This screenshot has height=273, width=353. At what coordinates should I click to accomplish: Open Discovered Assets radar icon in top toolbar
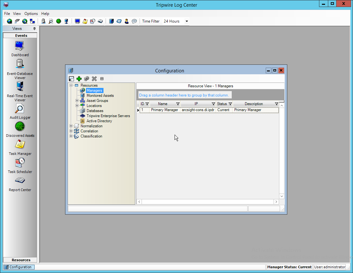pyautogui.click(x=58, y=21)
